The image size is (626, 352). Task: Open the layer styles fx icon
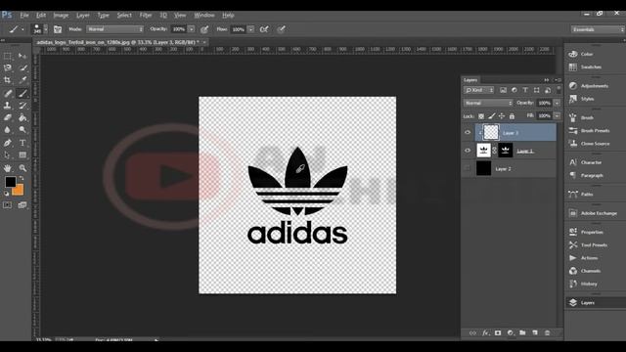click(x=485, y=332)
